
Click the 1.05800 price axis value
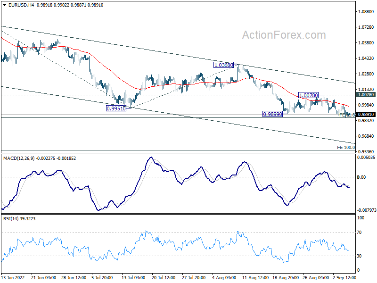pos(366,43)
